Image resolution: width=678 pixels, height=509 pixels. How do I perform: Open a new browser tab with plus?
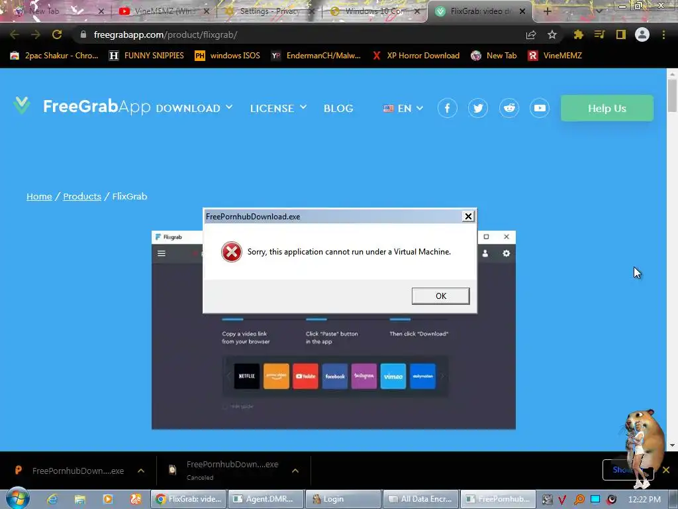point(547,11)
